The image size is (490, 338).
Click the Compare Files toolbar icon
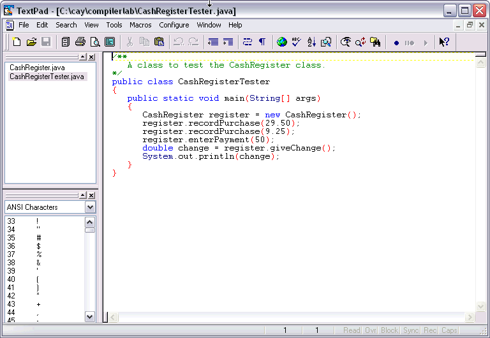pyautogui.click(x=326, y=42)
